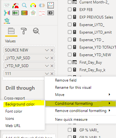Viewport: 116px width, 138px height.
Task: Select the magnifying glass visual in Visualizations
Action: coord(24,5)
